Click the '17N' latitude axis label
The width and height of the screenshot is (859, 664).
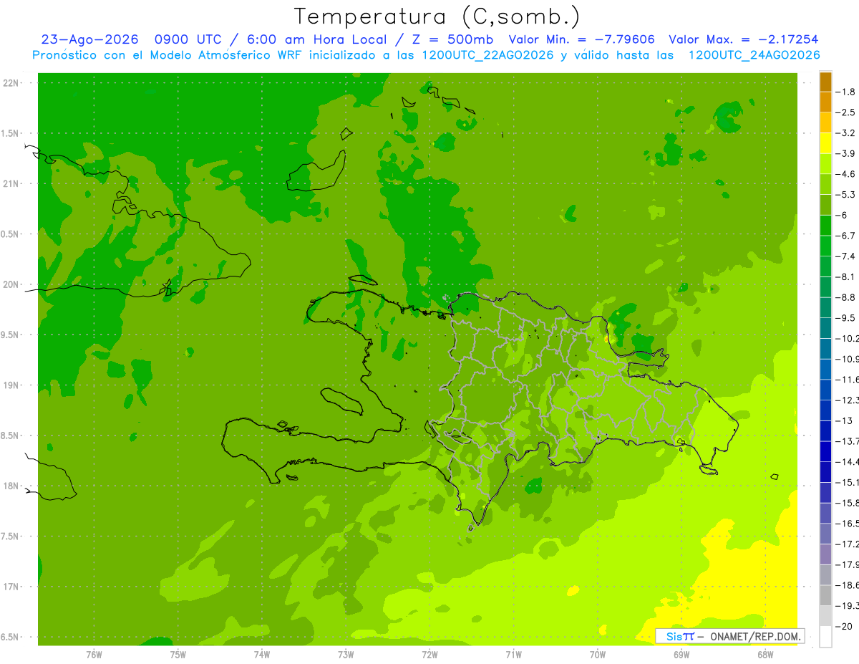point(12,587)
